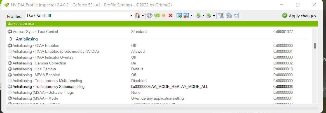Click hex value 0x00000002

pyautogui.click(x=283, y=63)
